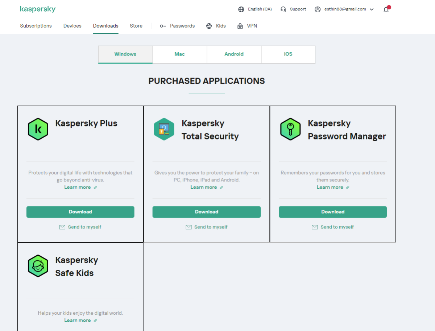Open Learn more for Kaspersky Plus
Screen dimensions: 435x331
coord(78,187)
